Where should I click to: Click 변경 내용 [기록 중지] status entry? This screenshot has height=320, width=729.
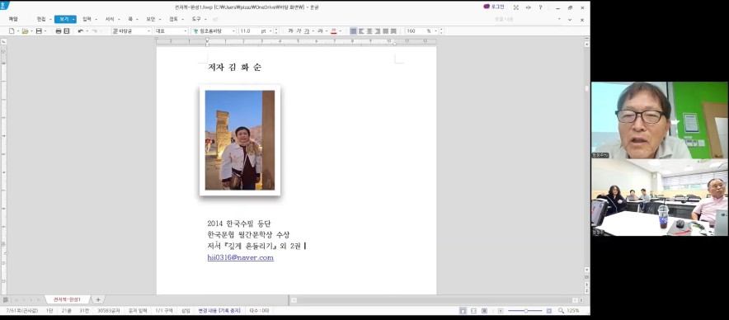pyautogui.click(x=219, y=310)
